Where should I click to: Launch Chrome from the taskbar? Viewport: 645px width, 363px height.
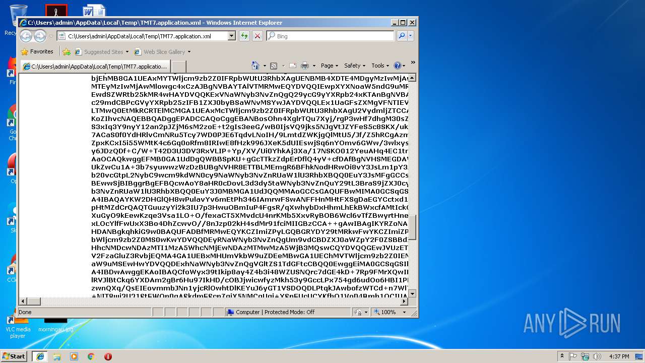91,356
